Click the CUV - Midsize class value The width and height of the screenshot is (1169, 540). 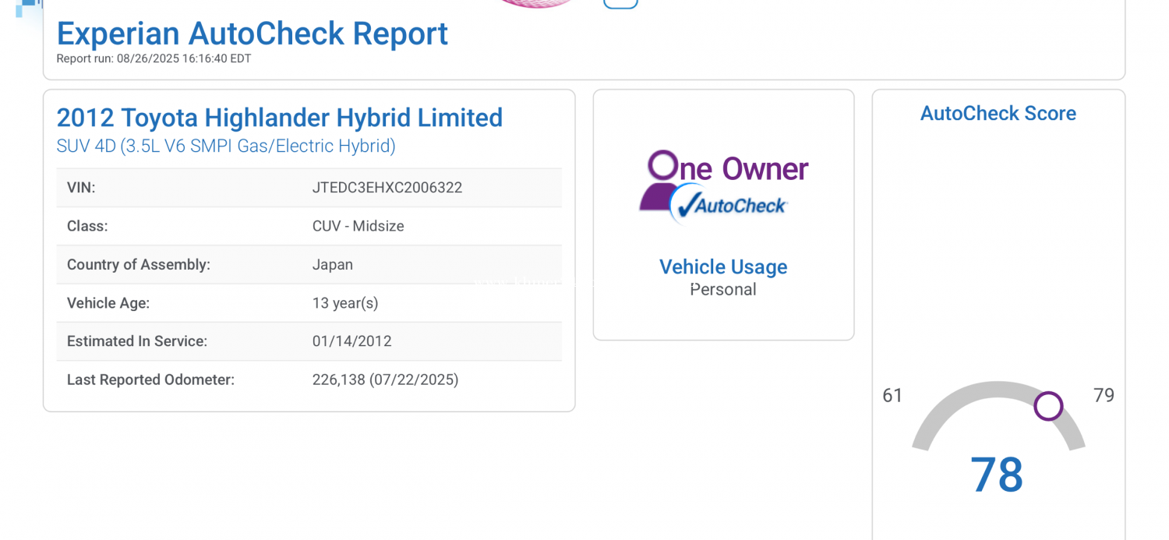358,226
